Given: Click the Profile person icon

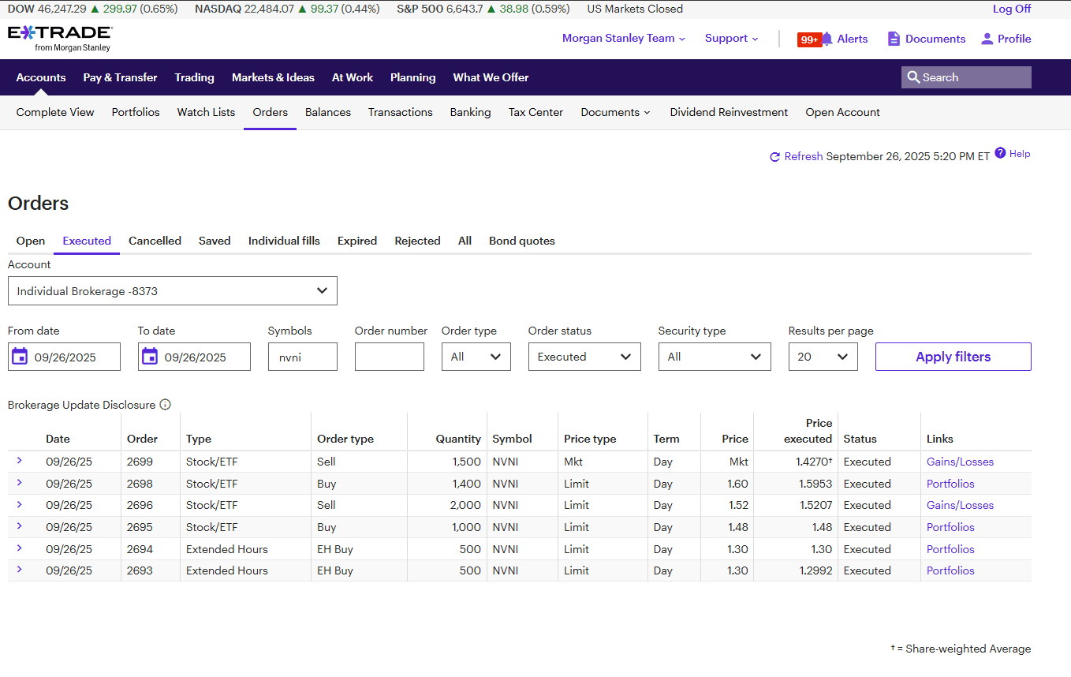Looking at the screenshot, I should (987, 39).
